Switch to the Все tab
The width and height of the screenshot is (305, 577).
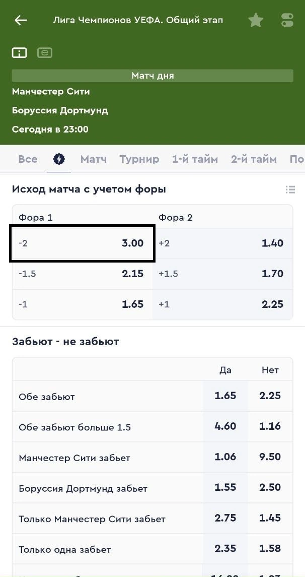point(28,159)
